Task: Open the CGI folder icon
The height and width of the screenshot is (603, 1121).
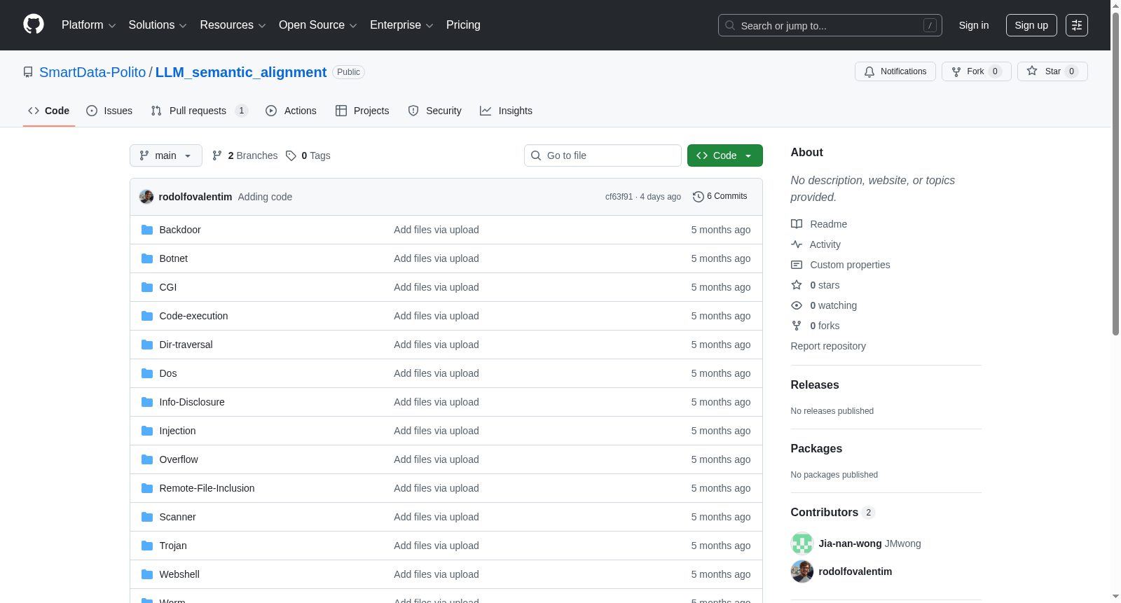Action: pos(147,287)
